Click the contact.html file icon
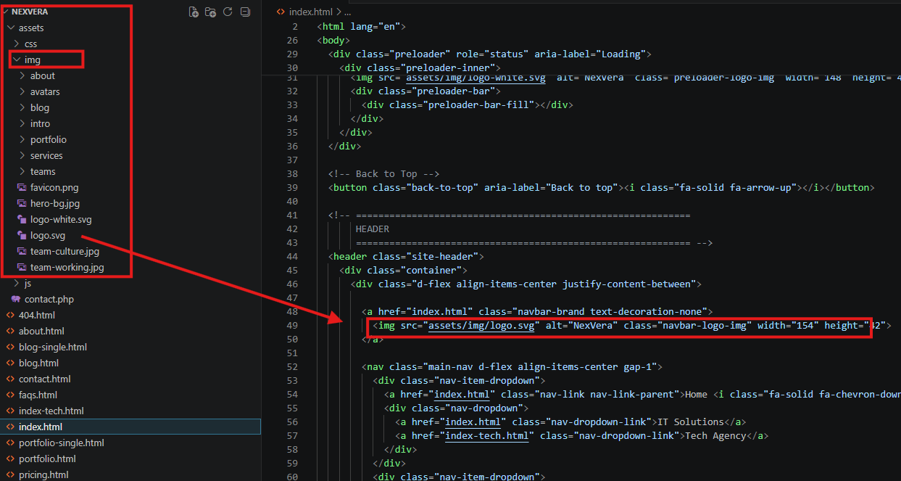 coord(10,379)
